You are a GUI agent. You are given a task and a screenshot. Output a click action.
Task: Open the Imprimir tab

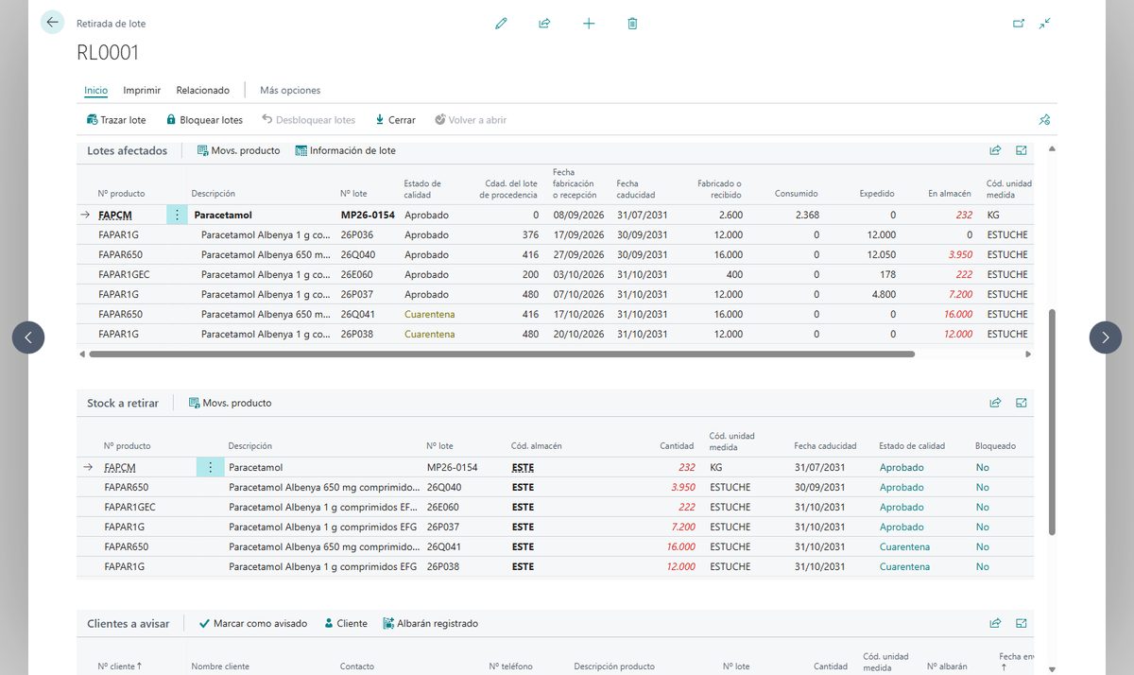click(x=142, y=91)
